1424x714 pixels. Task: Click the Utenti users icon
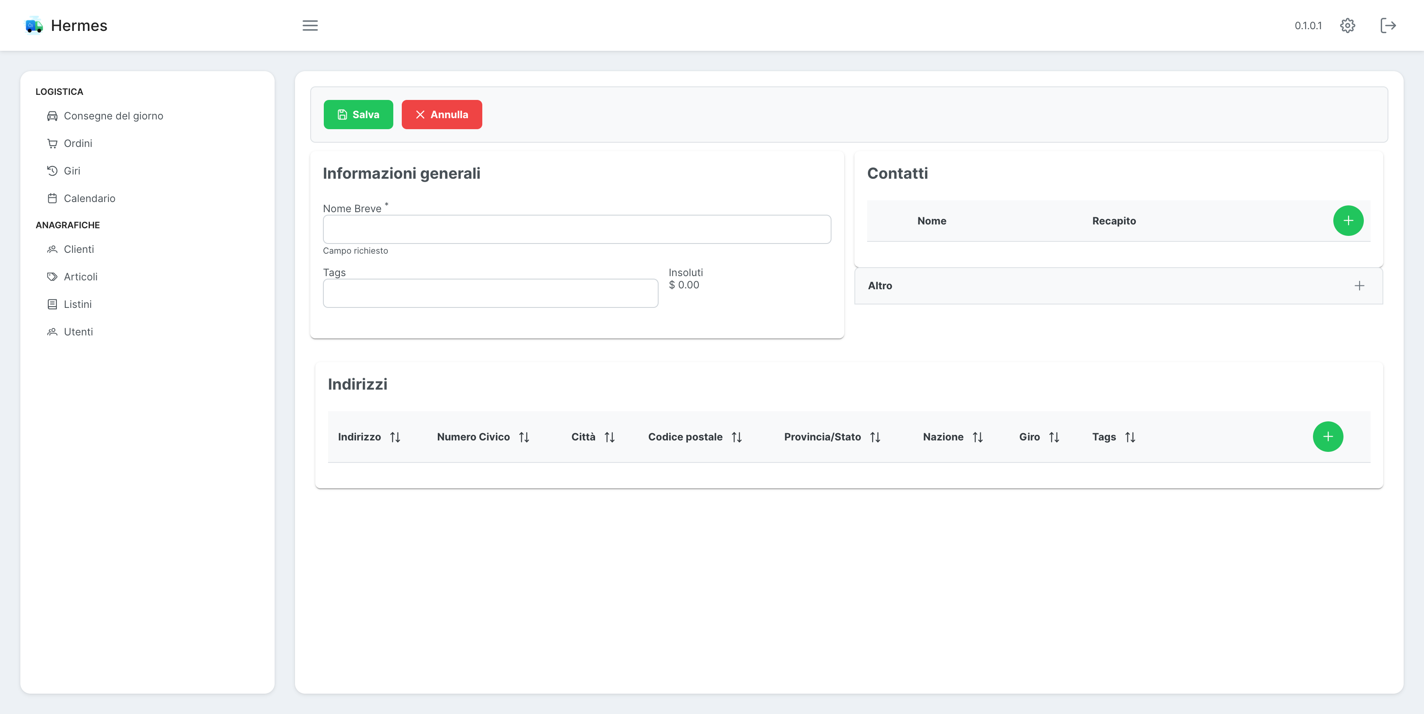click(x=52, y=331)
